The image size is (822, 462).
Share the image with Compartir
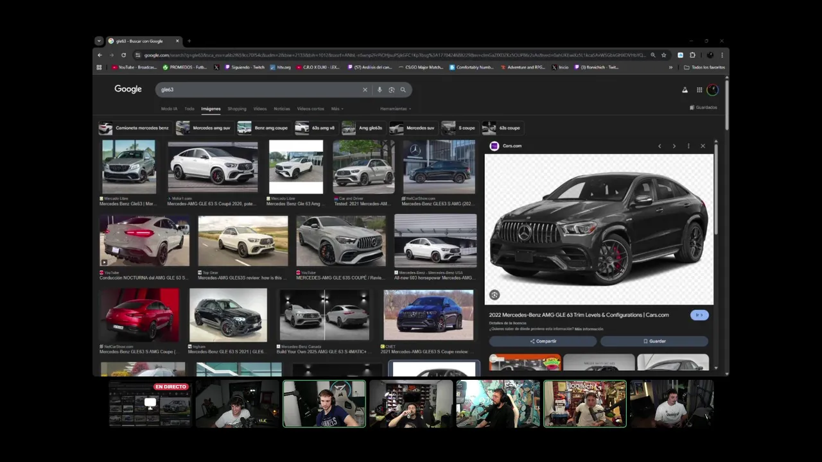click(543, 341)
